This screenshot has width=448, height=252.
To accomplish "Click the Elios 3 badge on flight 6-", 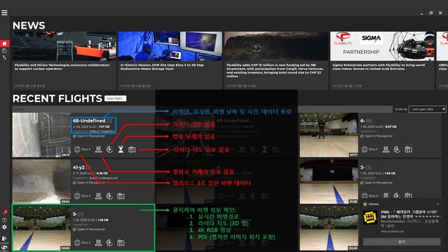I will point(370,149).
